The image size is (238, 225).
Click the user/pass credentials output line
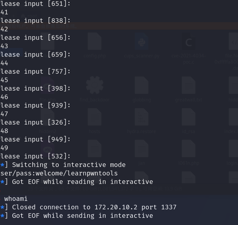click(59, 173)
